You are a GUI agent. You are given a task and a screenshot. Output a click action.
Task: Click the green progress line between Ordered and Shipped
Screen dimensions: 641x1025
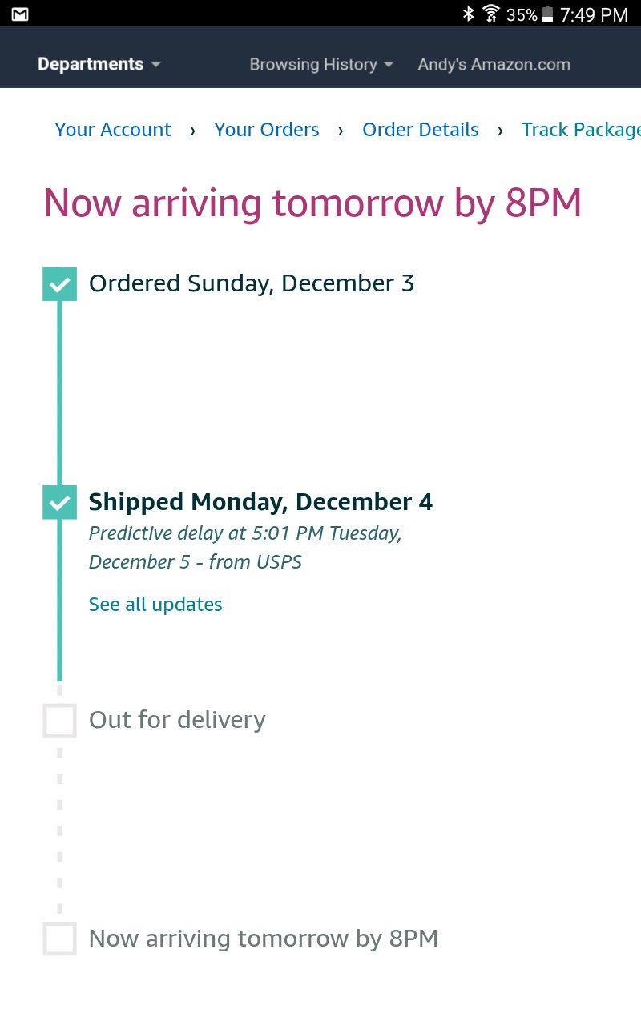(59, 393)
